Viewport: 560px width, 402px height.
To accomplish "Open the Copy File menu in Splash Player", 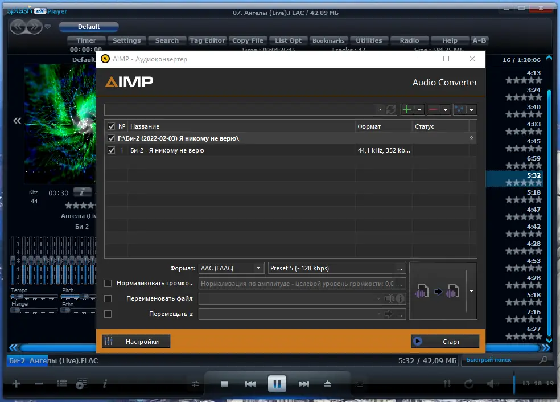I will [x=248, y=40].
